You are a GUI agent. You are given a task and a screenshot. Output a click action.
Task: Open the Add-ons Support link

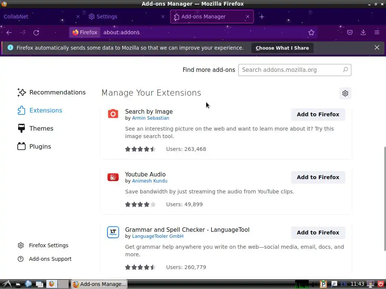coord(44,259)
